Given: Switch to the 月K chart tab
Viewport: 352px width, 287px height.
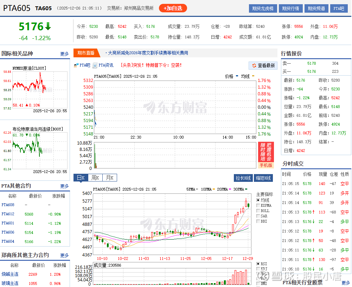Looking at the screenshot, I should click(110, 178).
